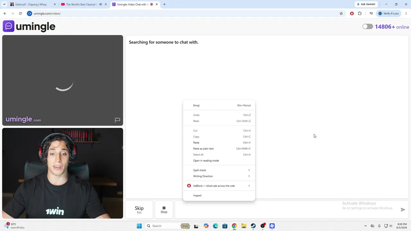Select Cut in the context menu

[219, 131]
